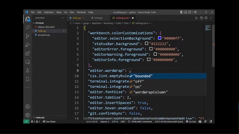Open editor More Actions ellipsis
This screenshot has width=239, height=134.
point(211,18)
